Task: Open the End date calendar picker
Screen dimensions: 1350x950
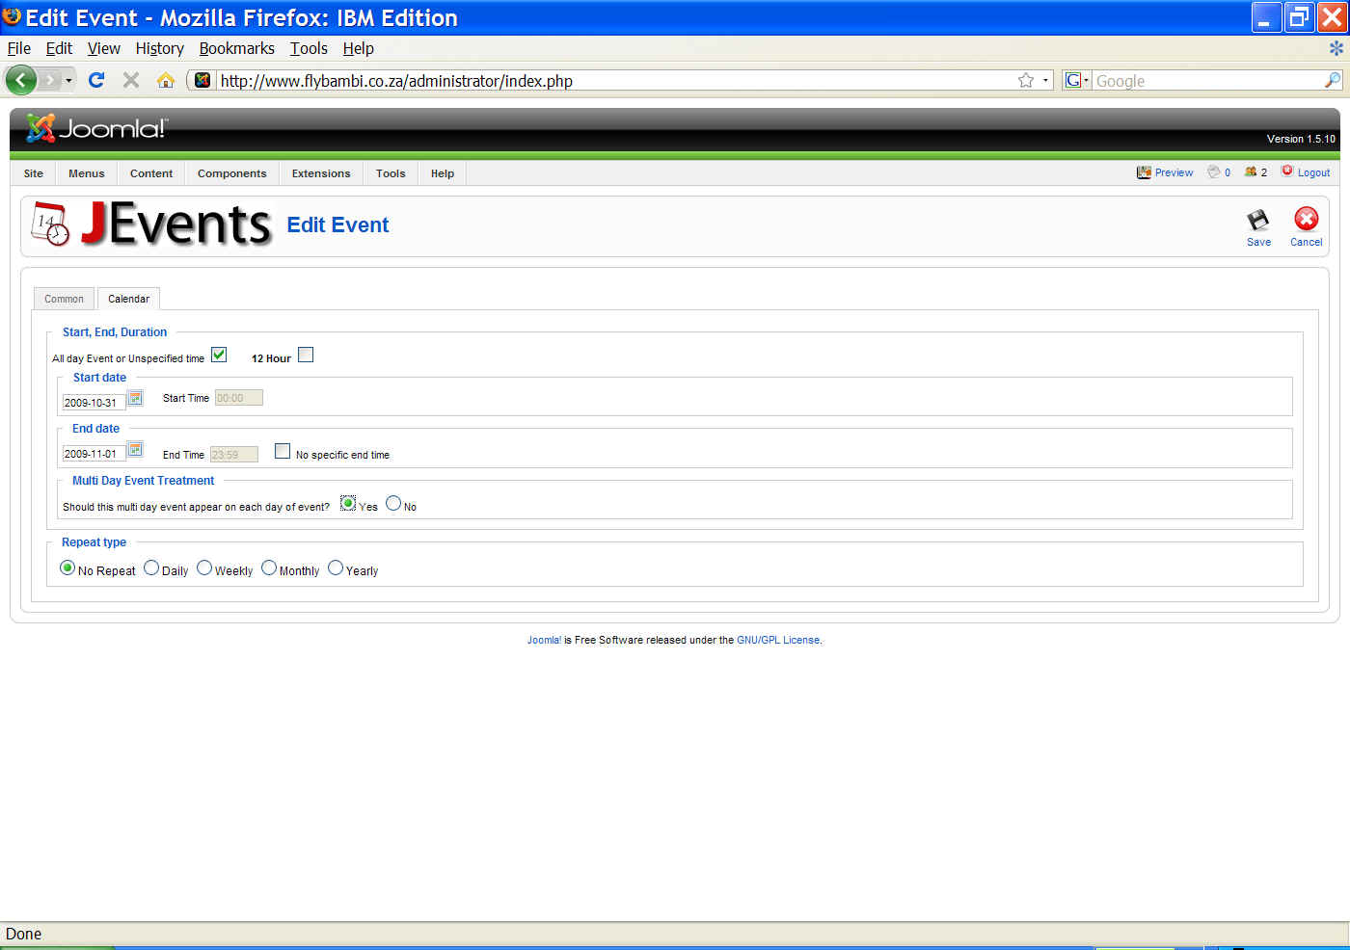Action: point(136,449)
